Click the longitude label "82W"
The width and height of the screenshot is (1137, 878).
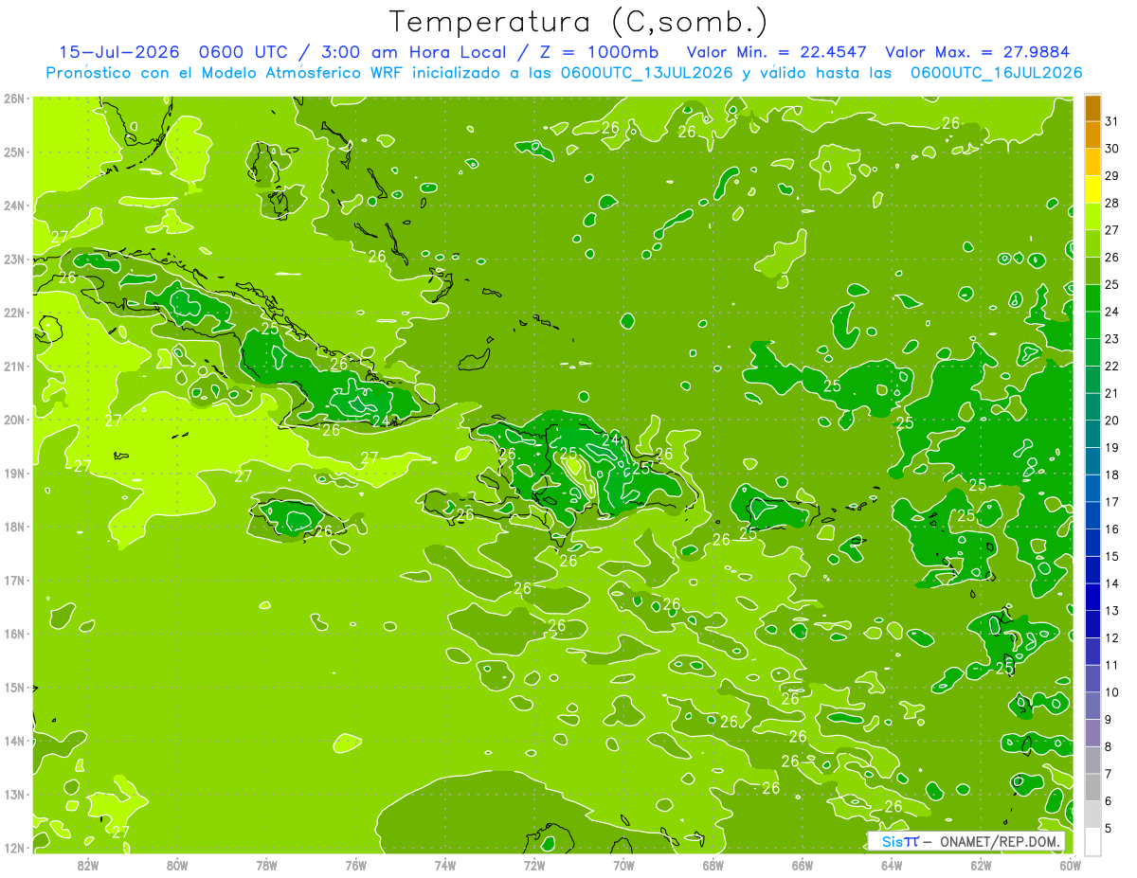click(x=88, y=865)
